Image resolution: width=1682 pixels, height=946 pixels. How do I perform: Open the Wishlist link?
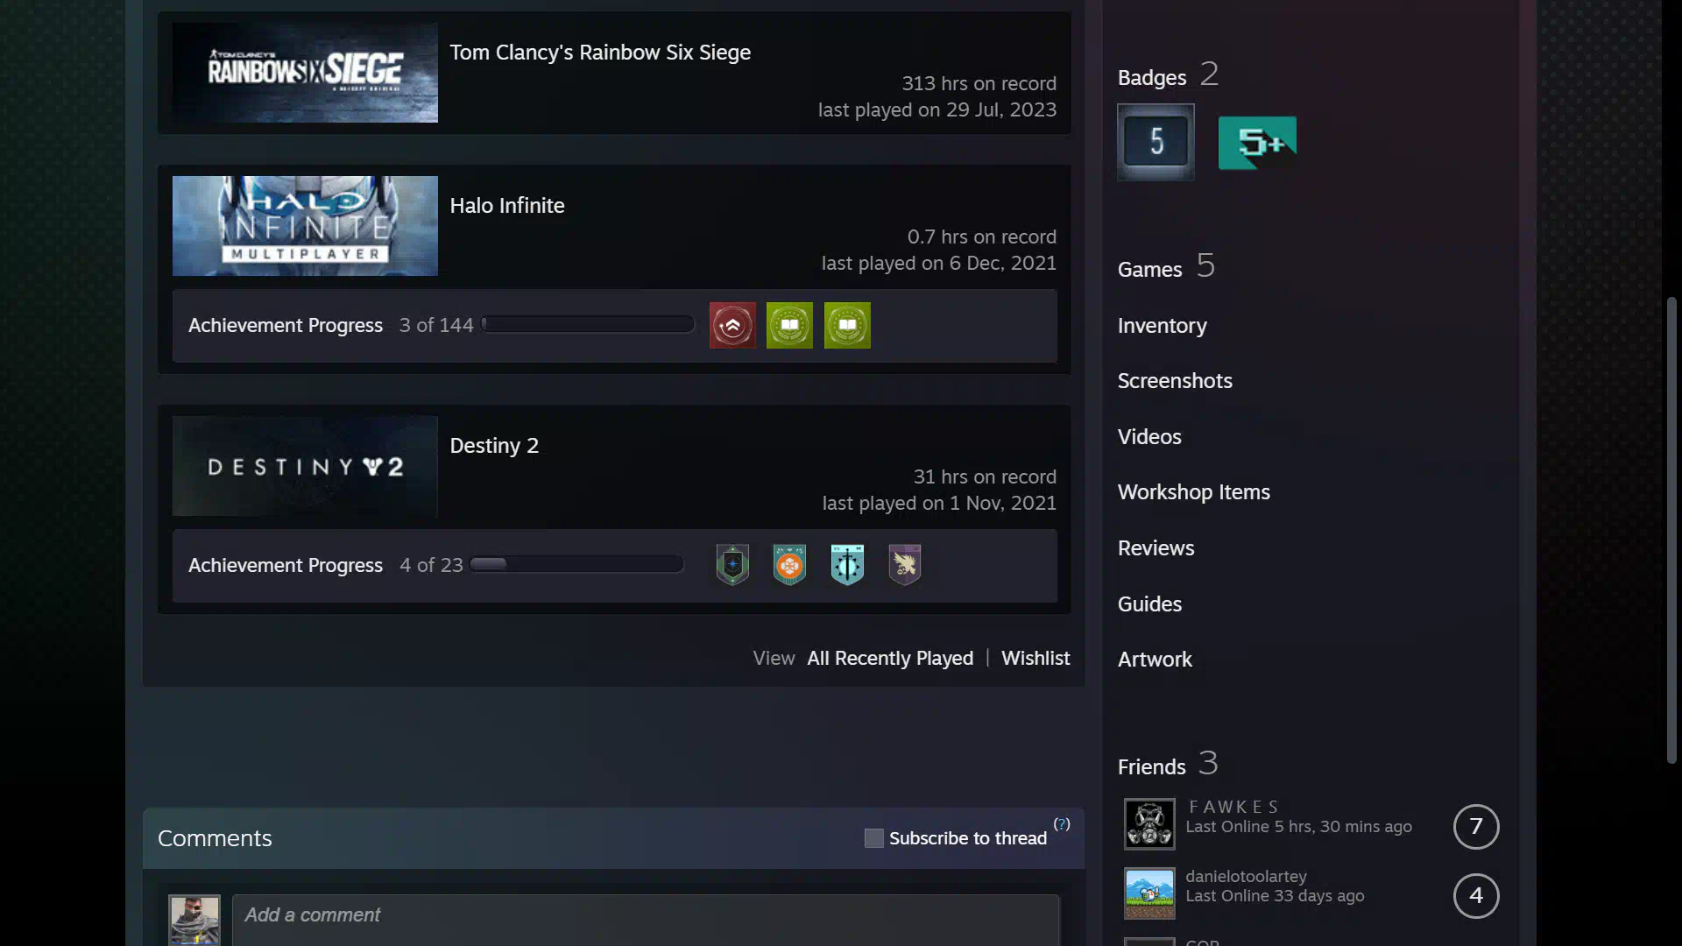click(1035, 659)
